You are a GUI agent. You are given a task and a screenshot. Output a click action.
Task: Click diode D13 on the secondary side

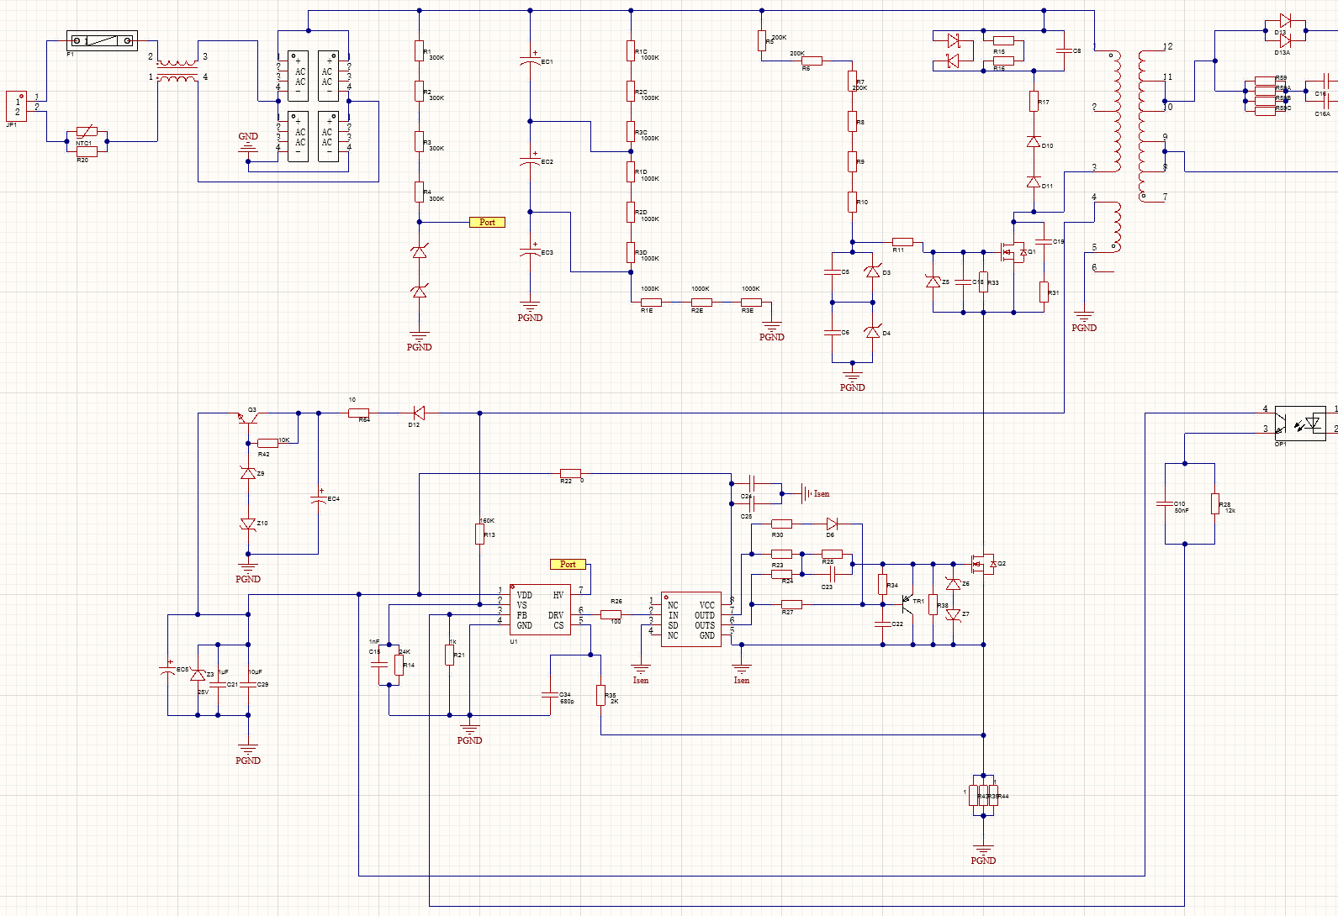pyautogui.click(x=1284, y=20)
